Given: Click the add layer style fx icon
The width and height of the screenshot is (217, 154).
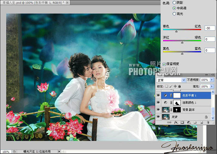Looking at the screenshot, I should point(176,122).
